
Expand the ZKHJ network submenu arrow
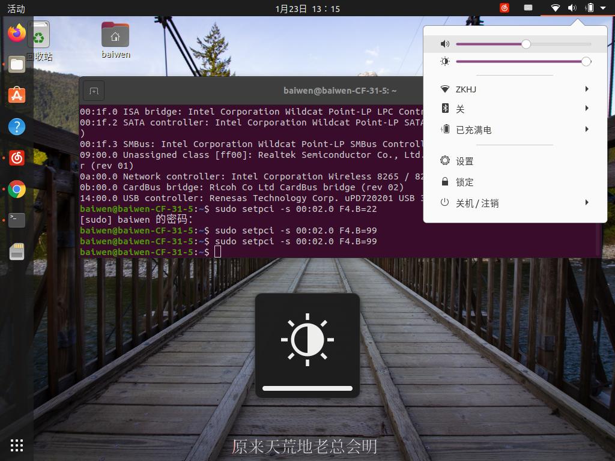click(587, 89)
